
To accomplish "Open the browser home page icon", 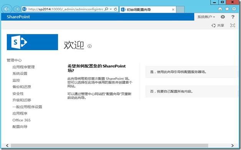I will coord(220,9).
